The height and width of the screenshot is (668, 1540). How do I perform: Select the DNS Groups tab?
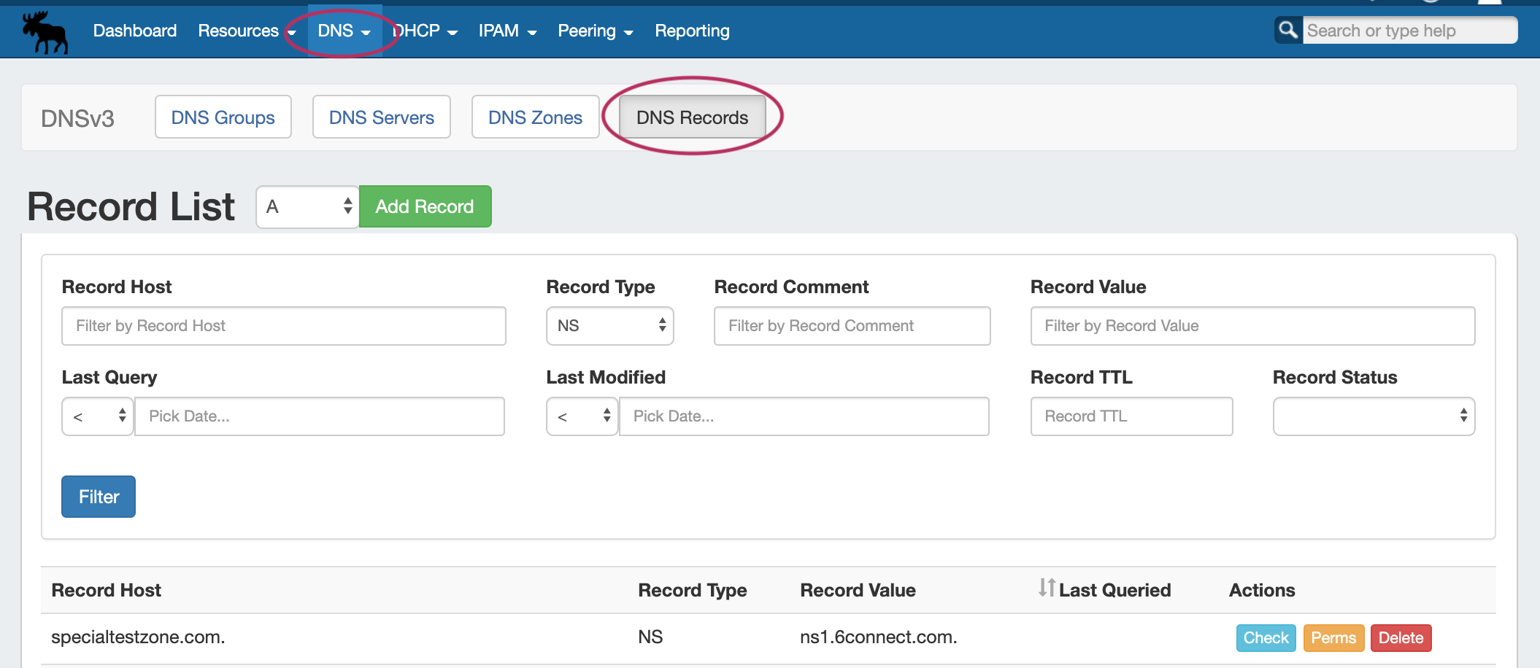[x=223, y=117]
